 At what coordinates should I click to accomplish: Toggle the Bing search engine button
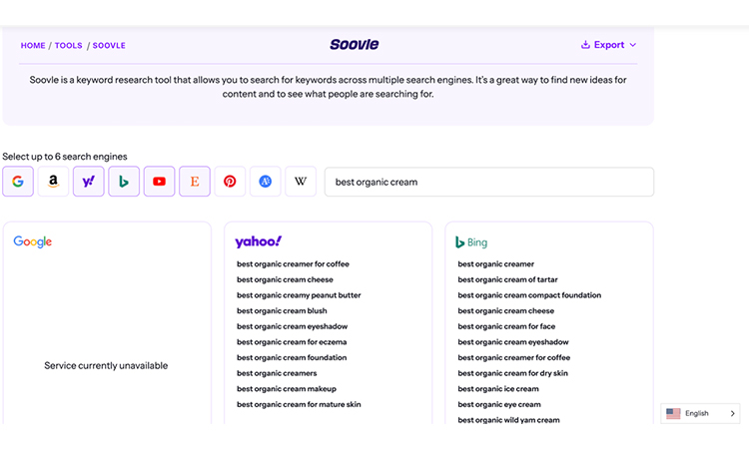(124, 182)
